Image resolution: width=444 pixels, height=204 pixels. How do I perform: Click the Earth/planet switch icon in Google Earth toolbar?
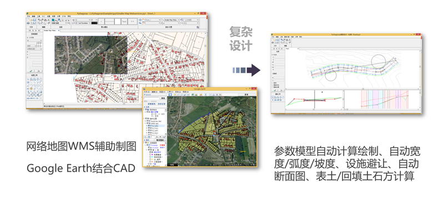(x=201, y=95)
